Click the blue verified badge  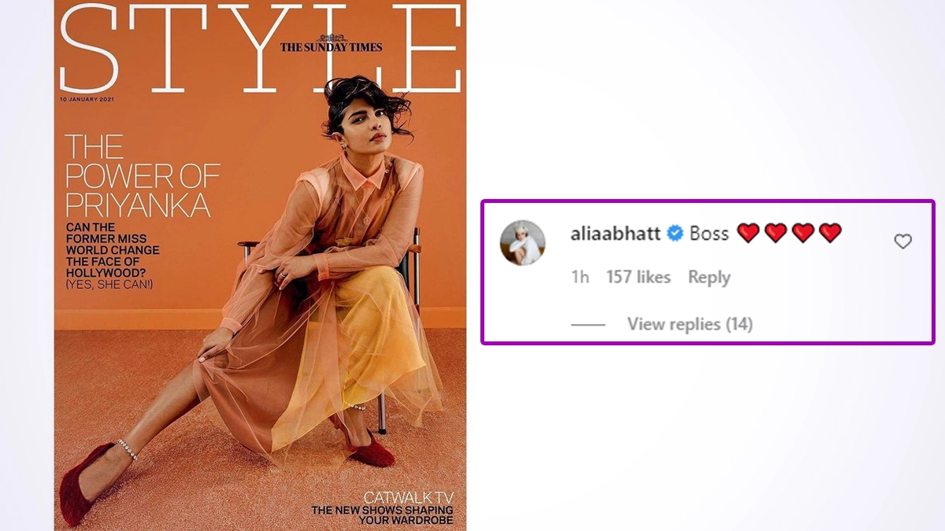pyautogui.click(x=675, y=233)
